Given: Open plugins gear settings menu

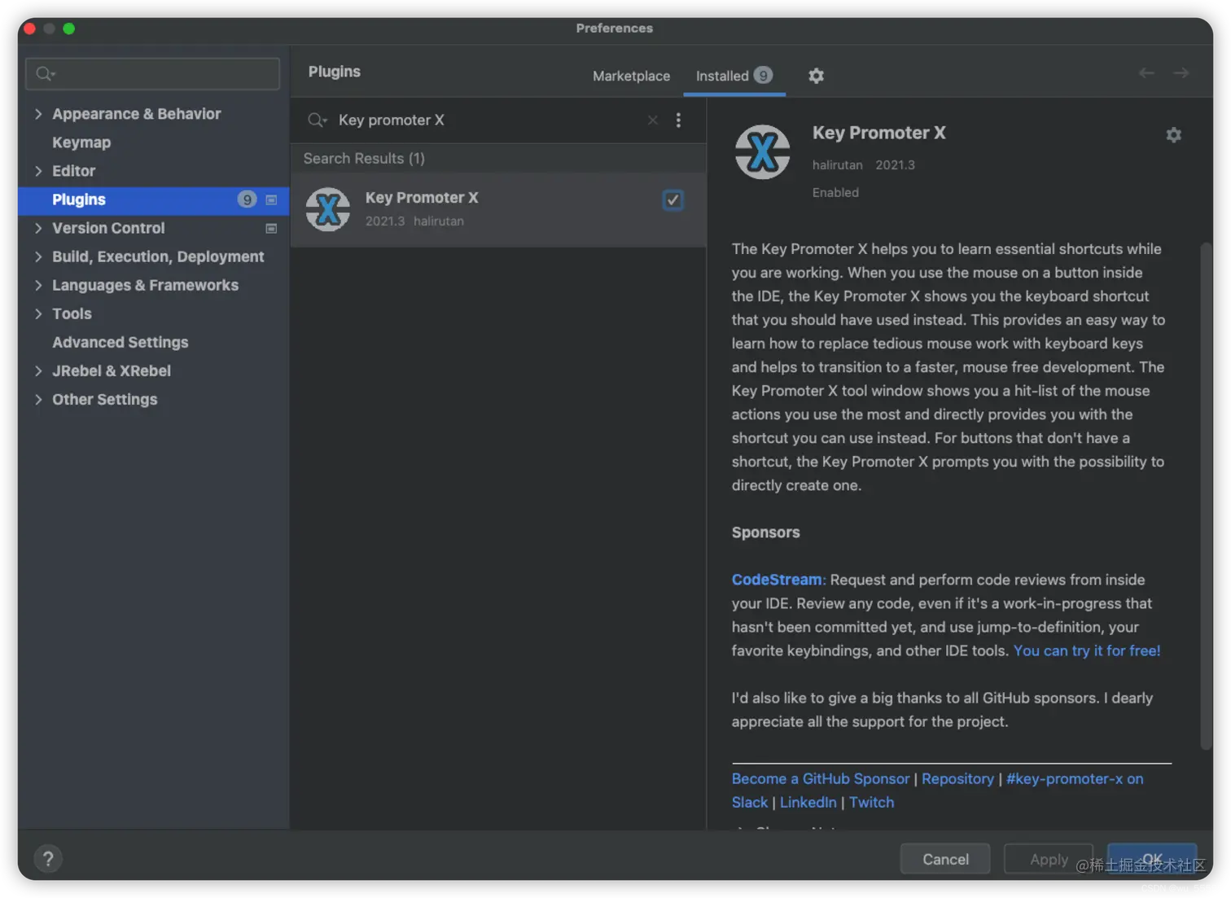Looking at the screenshot, I should [x=816, y=76].
